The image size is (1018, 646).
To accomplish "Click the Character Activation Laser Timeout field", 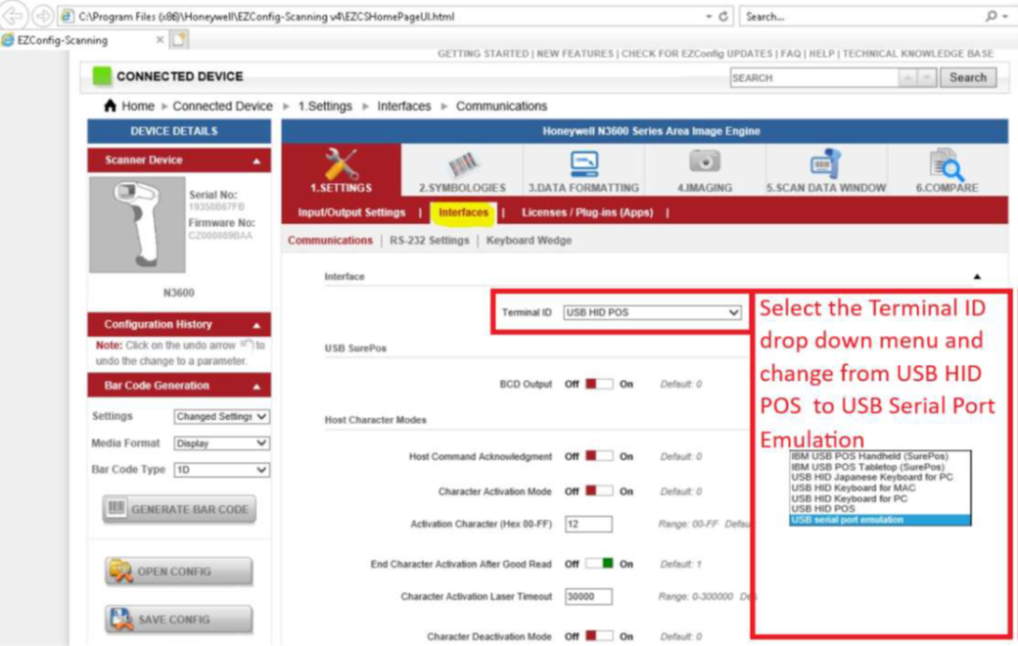I will click(x=588, y=597).
